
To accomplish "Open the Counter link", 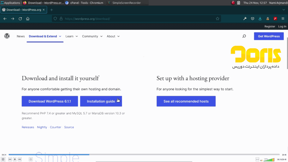I will pos(55,127).
